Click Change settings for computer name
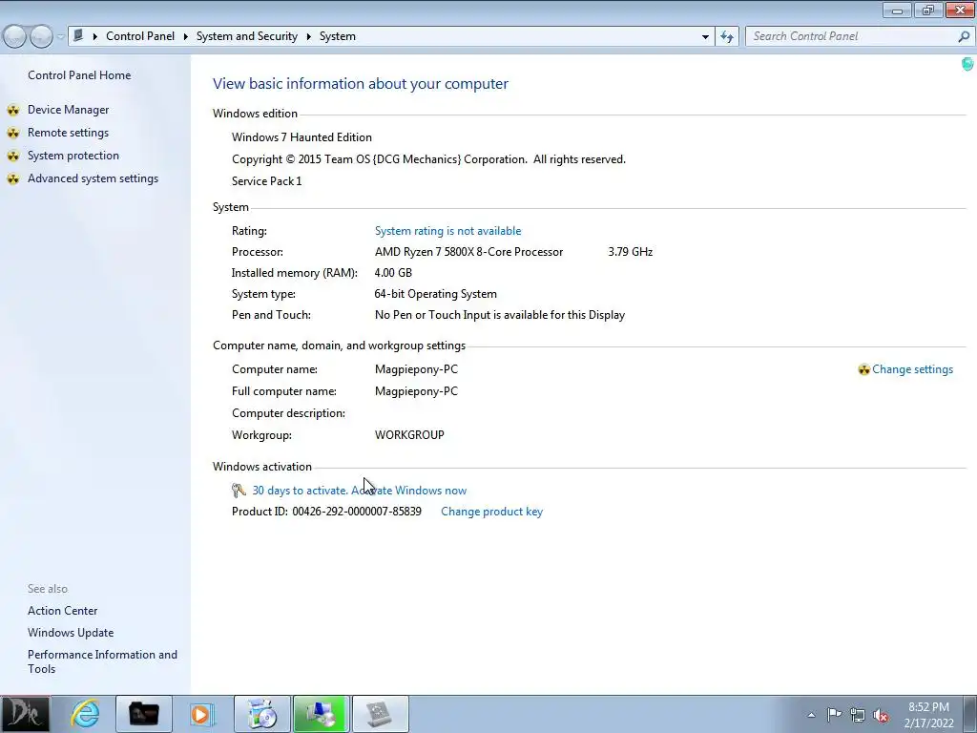 912,369
